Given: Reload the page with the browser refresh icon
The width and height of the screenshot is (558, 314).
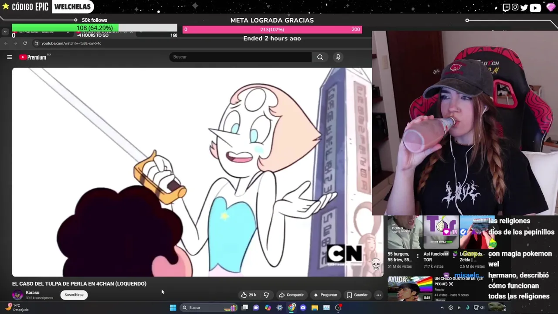Looking at the screenshot, I should (x=25, y=43).
